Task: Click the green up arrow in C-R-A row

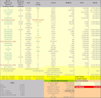Action: point(38,24)
